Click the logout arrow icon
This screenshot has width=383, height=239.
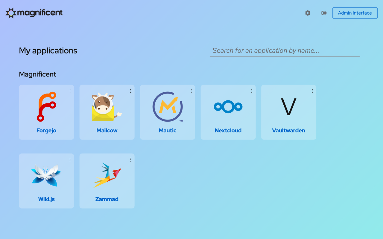324,13
